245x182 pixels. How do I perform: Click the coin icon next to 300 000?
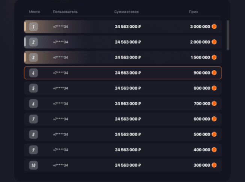point(214,165)
